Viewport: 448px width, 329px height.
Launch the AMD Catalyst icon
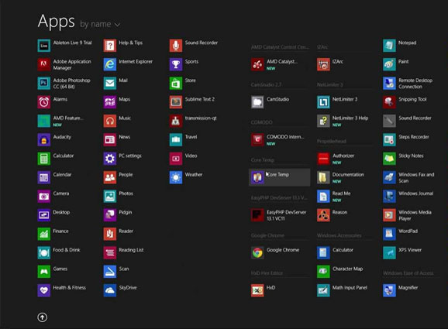257,64
